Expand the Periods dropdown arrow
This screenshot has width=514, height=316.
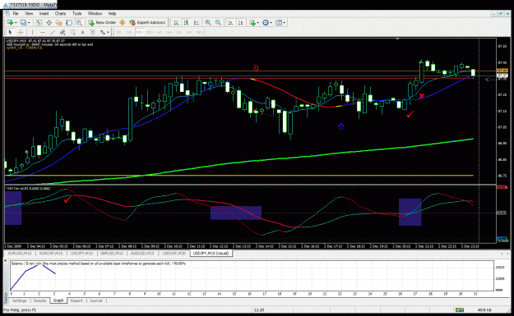[x=271, y=23]
